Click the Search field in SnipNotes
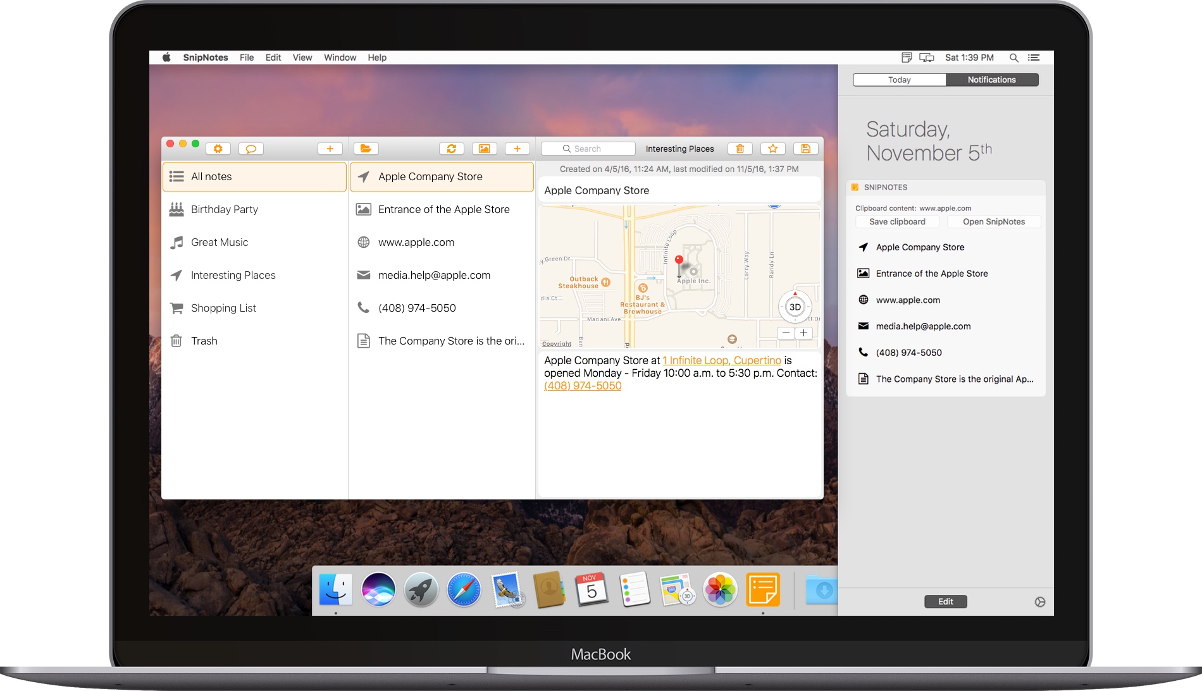Viewport: 1202px width, 691px height. 588,149
